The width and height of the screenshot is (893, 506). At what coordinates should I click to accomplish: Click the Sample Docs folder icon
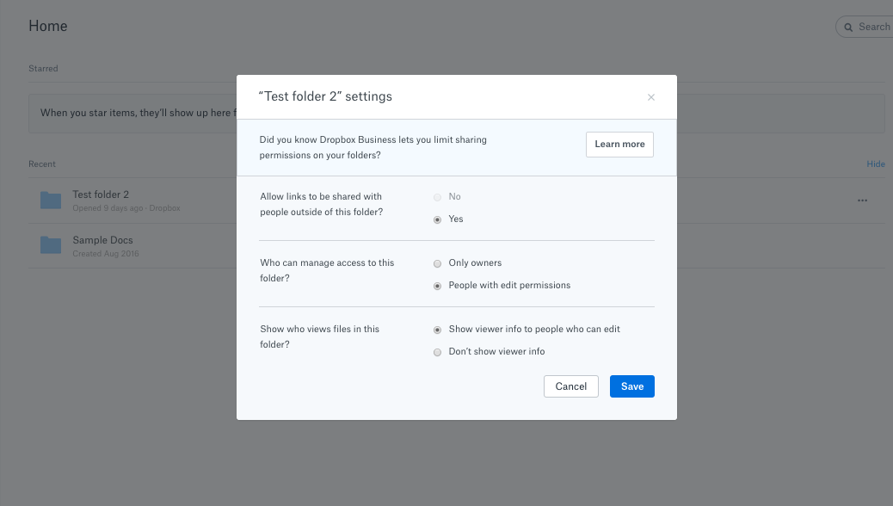click(x=51, y=245)
